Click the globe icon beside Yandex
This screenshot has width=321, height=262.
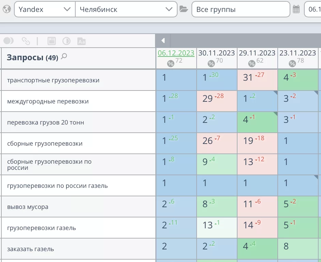click(6, 9)
